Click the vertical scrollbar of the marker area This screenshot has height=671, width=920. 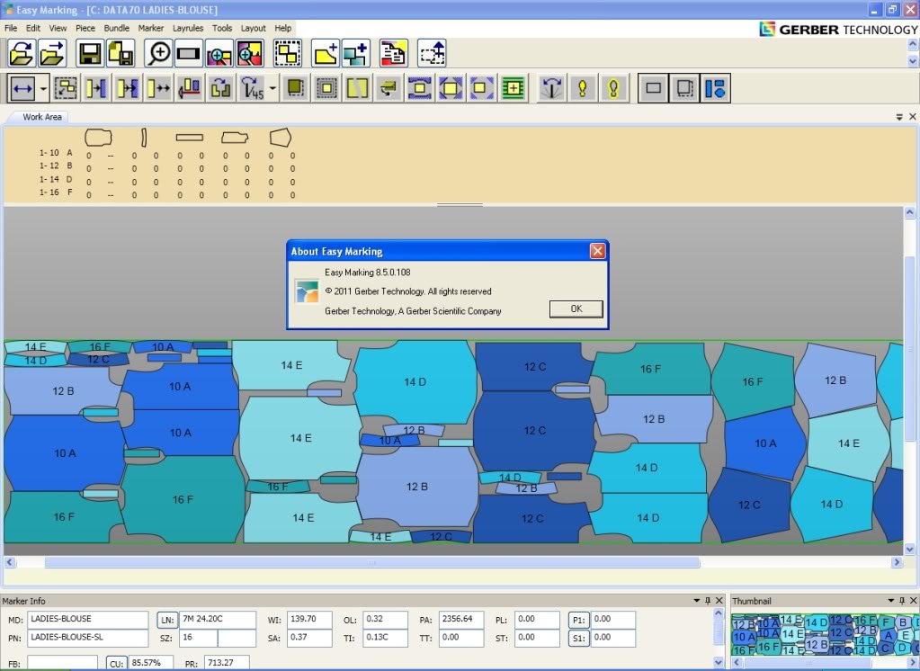coord(909,350)
